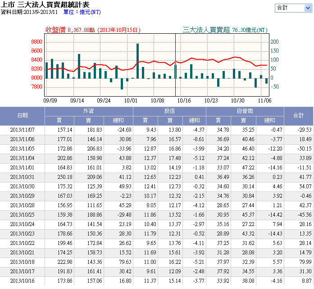The height and width of the screenshot is (289, 314).
Task: Click total value 54.07 in 10/30 row
Action: [x=305, y=187]
